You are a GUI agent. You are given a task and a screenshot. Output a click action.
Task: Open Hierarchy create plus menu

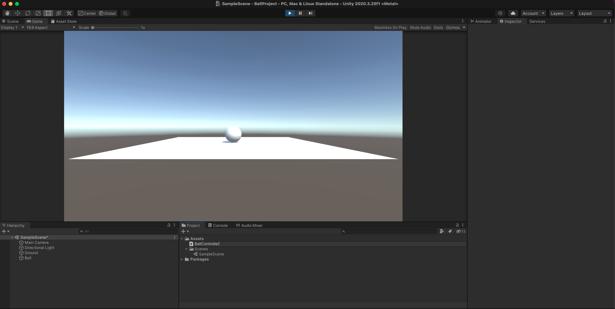click(5, 231)
